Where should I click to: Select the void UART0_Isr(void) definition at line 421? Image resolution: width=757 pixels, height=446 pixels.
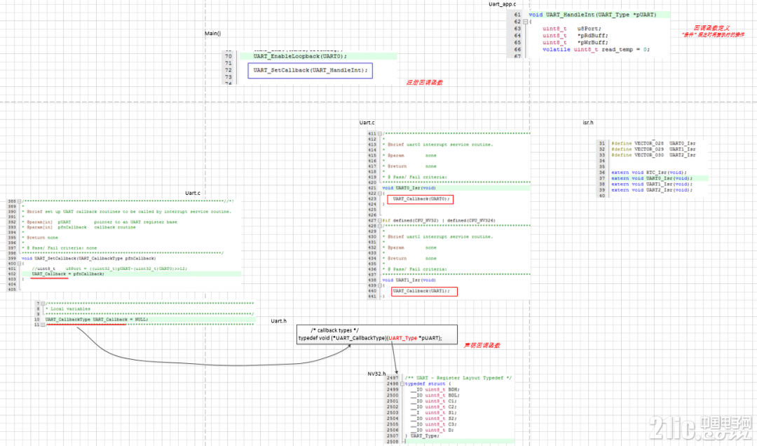pos(409,188)
